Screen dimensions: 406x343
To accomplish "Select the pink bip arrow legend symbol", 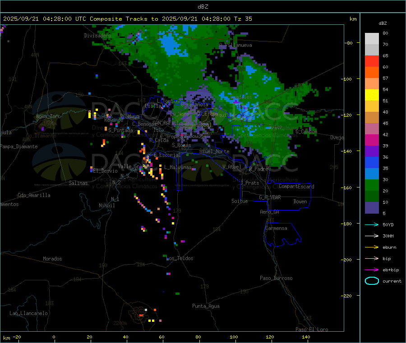I will (372, 258).
